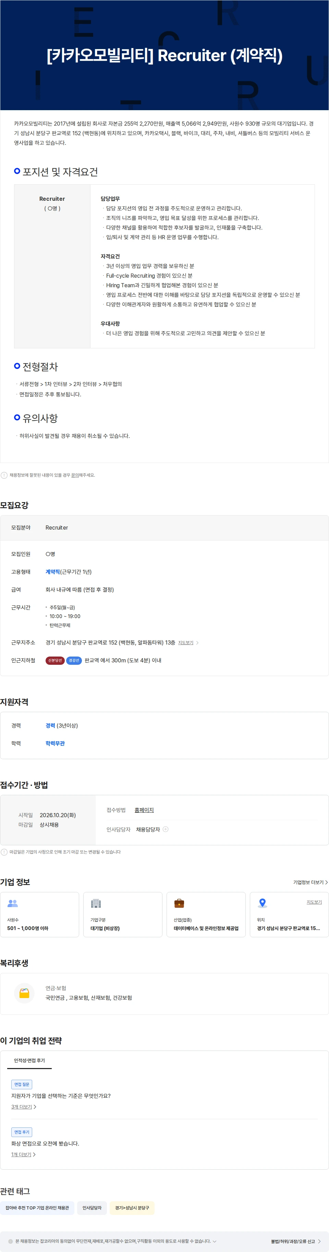329x1252 pixels.
Task: Click the 전형절차 heading bullet
Action: point(17,366)
